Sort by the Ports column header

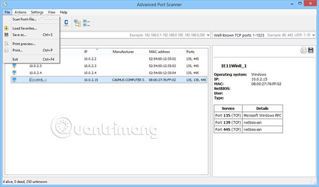coord(196,52)
